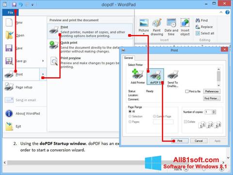The width and height of the screenshot is (233, 175).
Task: Click the Number of copies field
Action: pos(208,112)
